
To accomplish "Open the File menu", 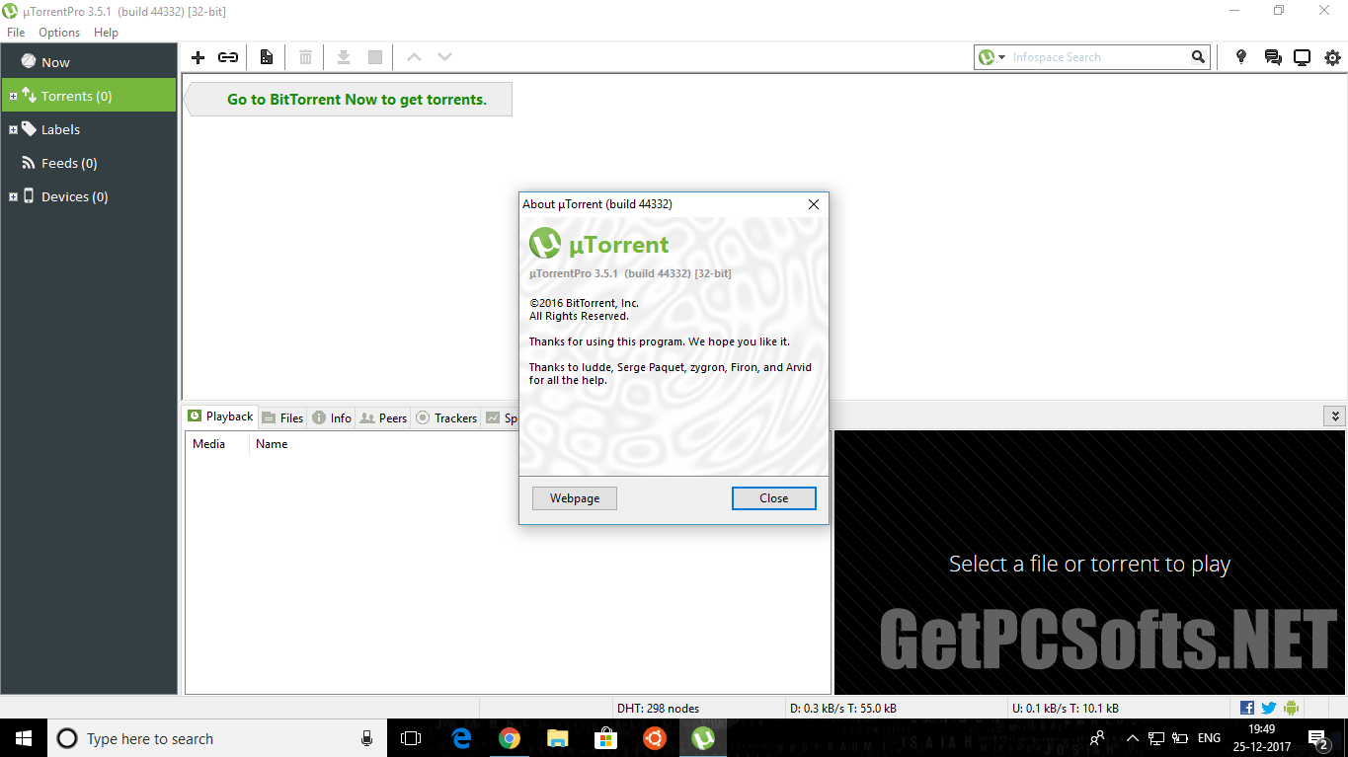I will tap(16, 33).
